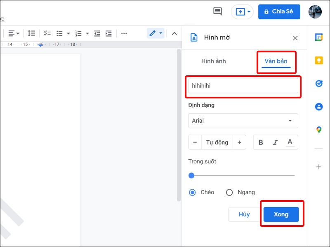Click the right indent marker on ruler
Viewport: 330px width, 247px height.
(40, 45)
